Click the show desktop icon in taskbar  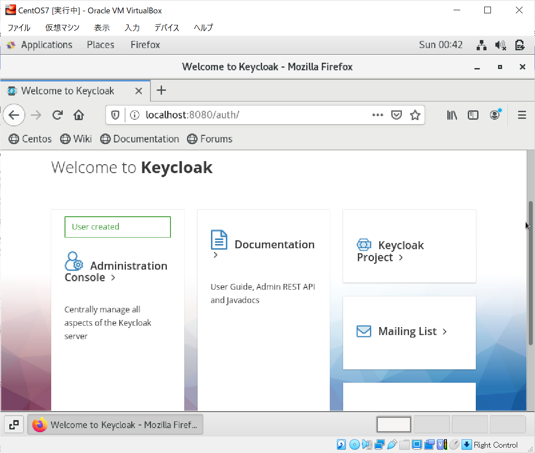tap(14, 425)
